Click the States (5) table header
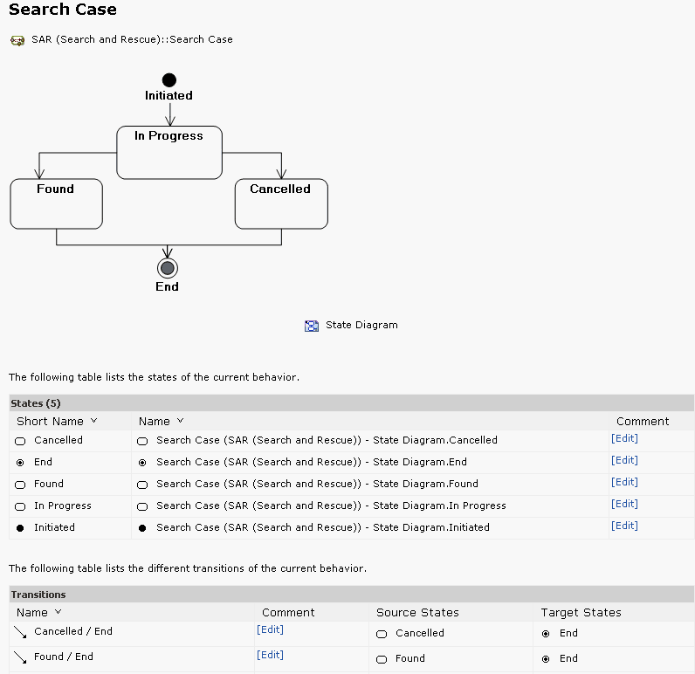695x674 pixels. (x=36, y=403)
